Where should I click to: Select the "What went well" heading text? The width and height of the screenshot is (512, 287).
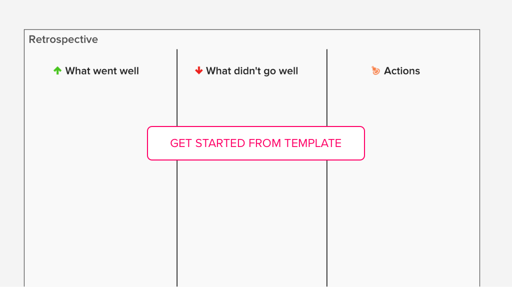point(102,71)
